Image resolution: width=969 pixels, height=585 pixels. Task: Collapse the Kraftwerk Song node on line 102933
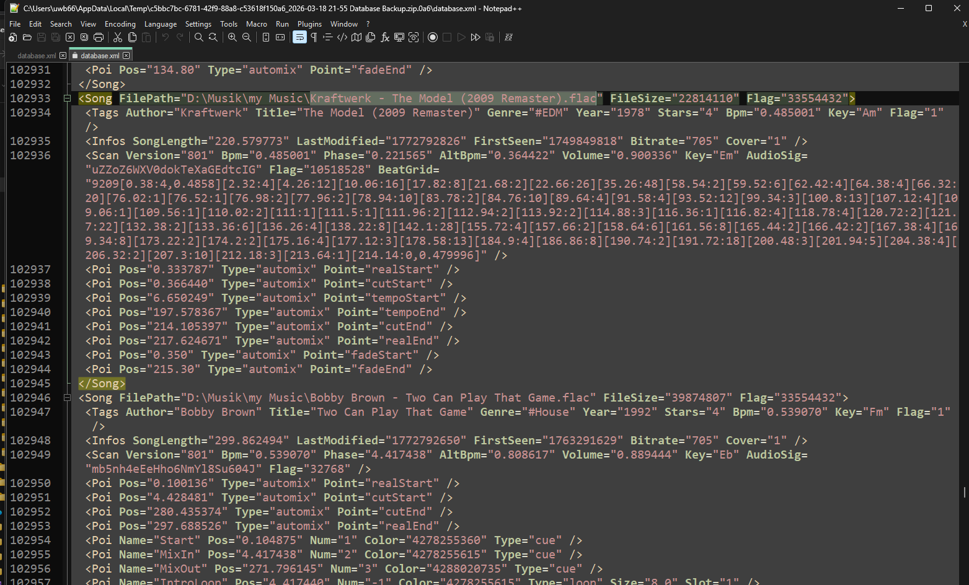pos(67,99)
